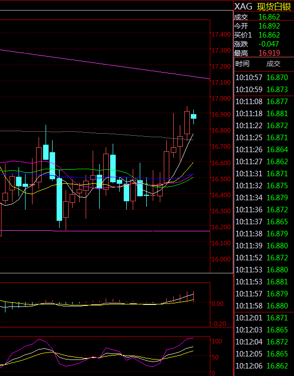The height and width of the screenshot is (376, 294).
Task: Select tick row 10:11:25
Action: [x=264, y=137]
